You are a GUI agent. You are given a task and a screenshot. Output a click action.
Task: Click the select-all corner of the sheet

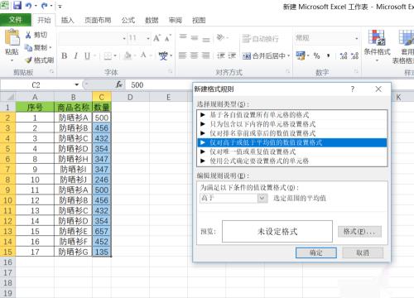tap(7, 97)
